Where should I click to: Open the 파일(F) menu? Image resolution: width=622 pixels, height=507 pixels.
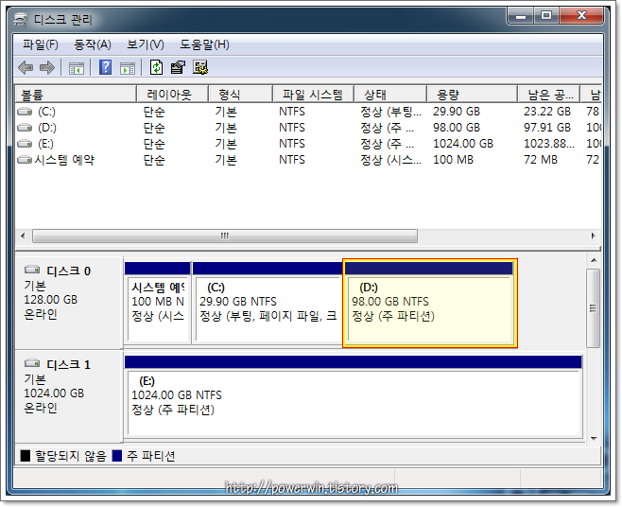pos(41,44)
